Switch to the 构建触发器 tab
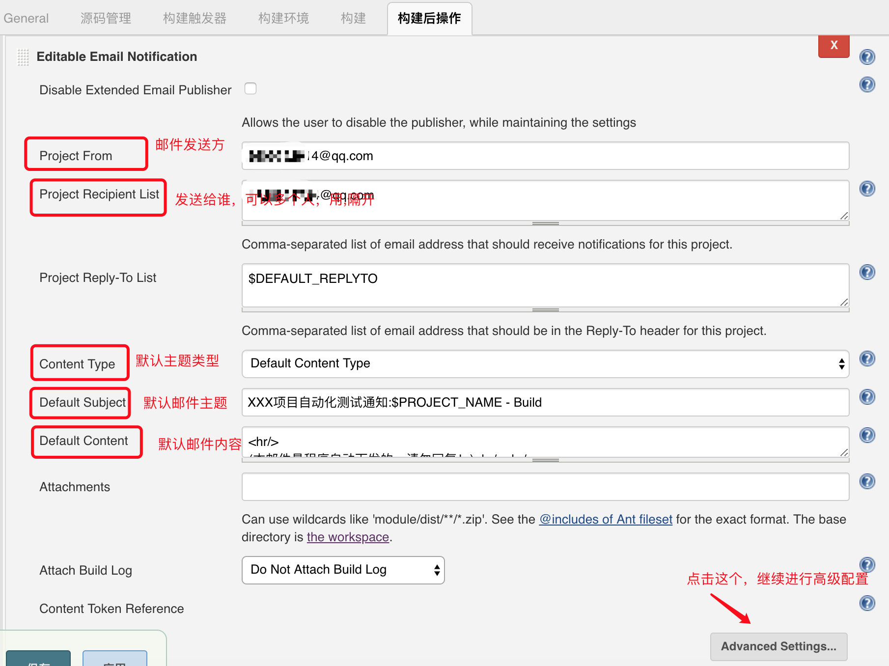Viewport: 889px width, 666px height. pyautogui.click(x=194, y=18)
